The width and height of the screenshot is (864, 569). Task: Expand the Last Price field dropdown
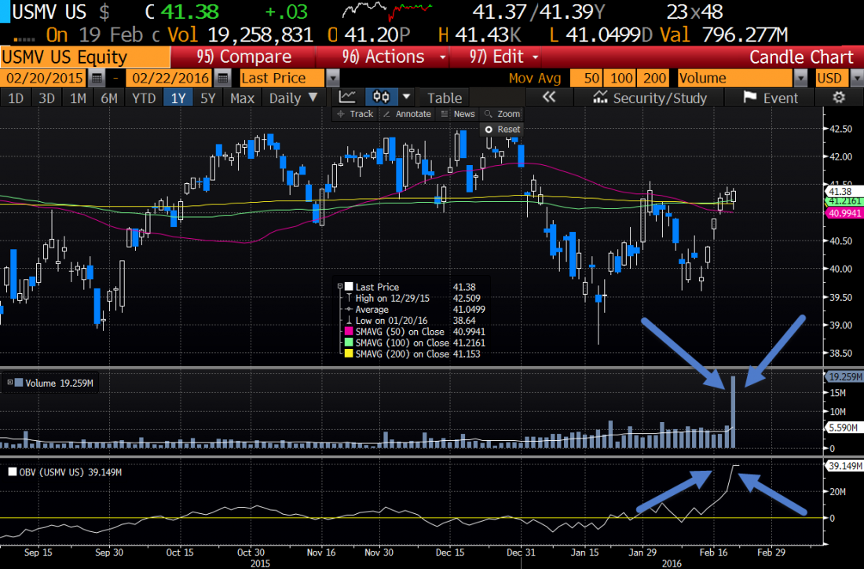pos(333,78)
